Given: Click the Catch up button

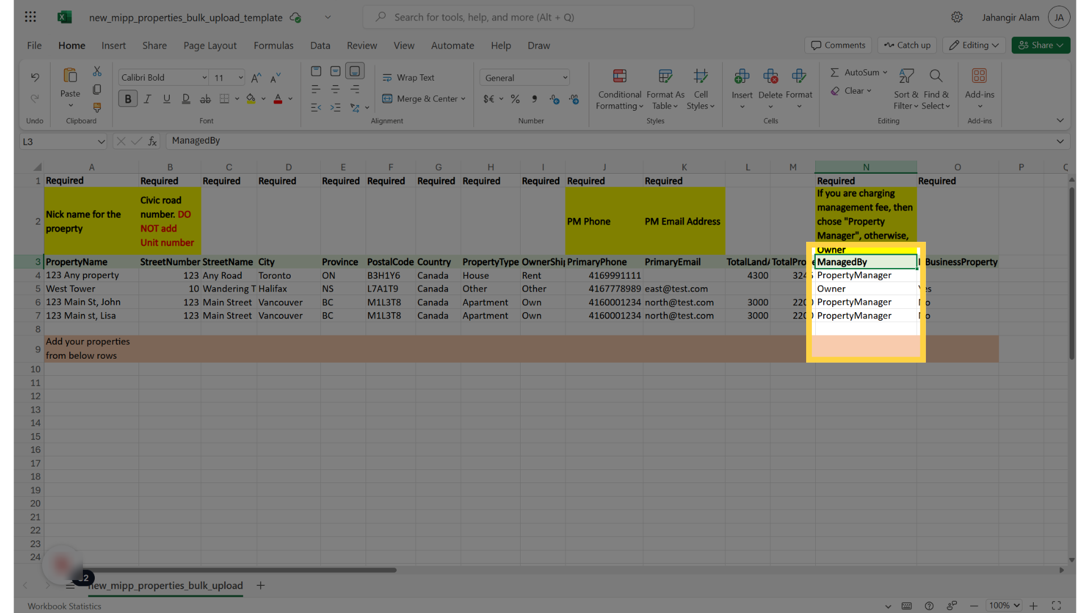Looking at the screenshot, I should (x=907, y=45).
